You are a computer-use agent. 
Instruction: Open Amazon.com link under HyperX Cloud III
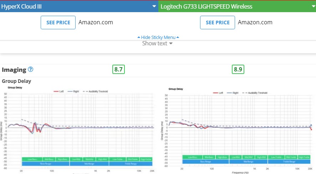pyautogui.click(x=96, y=23)
